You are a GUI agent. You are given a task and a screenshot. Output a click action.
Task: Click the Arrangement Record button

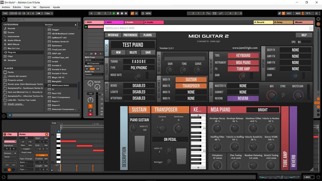[x=122, y=13]
